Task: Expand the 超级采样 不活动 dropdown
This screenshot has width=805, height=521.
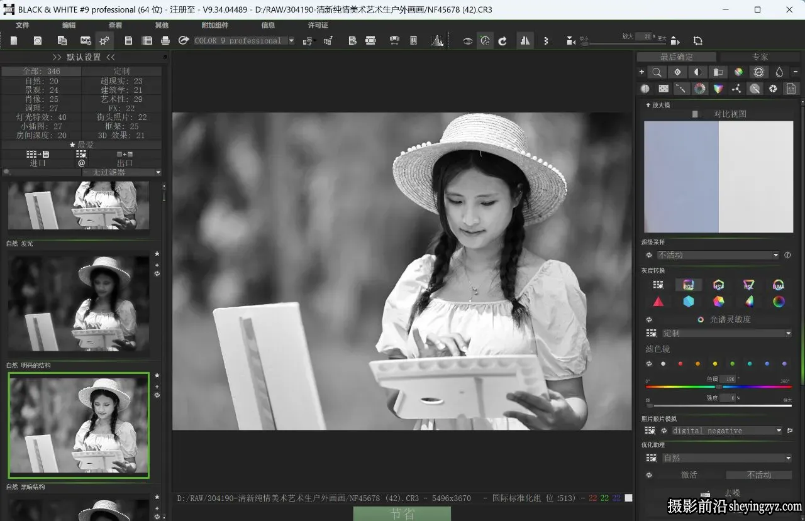Action: coord(718,255)
